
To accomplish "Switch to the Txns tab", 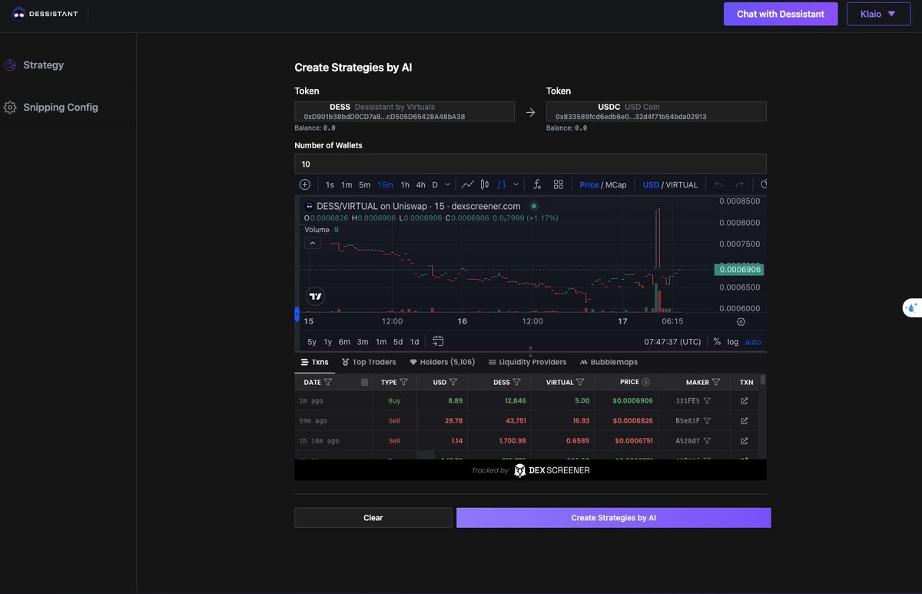I will pyautogui.click(x=314, y=362).
